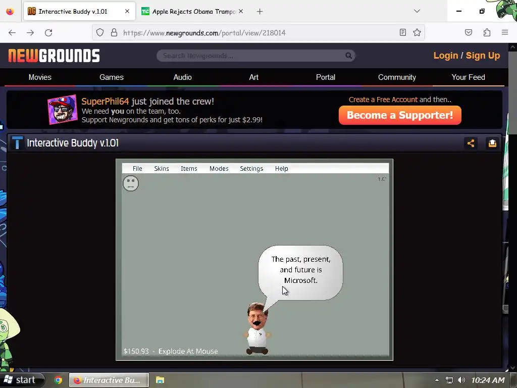Open the Portal section
517x388 pixels.
[x=326, y=77]
